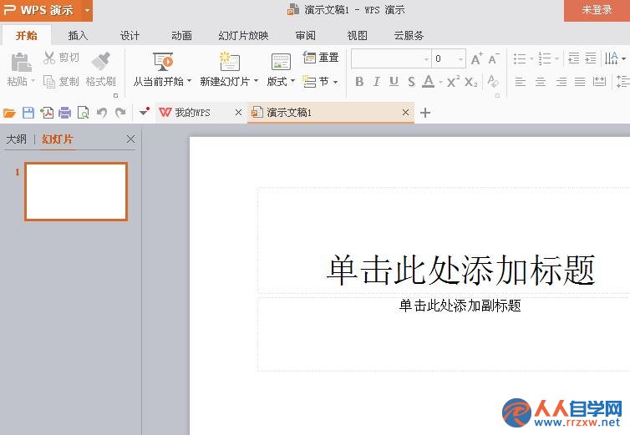The height and width of the screenshot is (435, 630).
Task: Click justify text alignment icon
Action: pyautogui.click(x=580, y=82)
